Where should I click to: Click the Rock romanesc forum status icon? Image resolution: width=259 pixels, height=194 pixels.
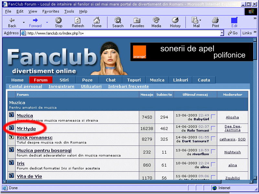coord(11,136)
